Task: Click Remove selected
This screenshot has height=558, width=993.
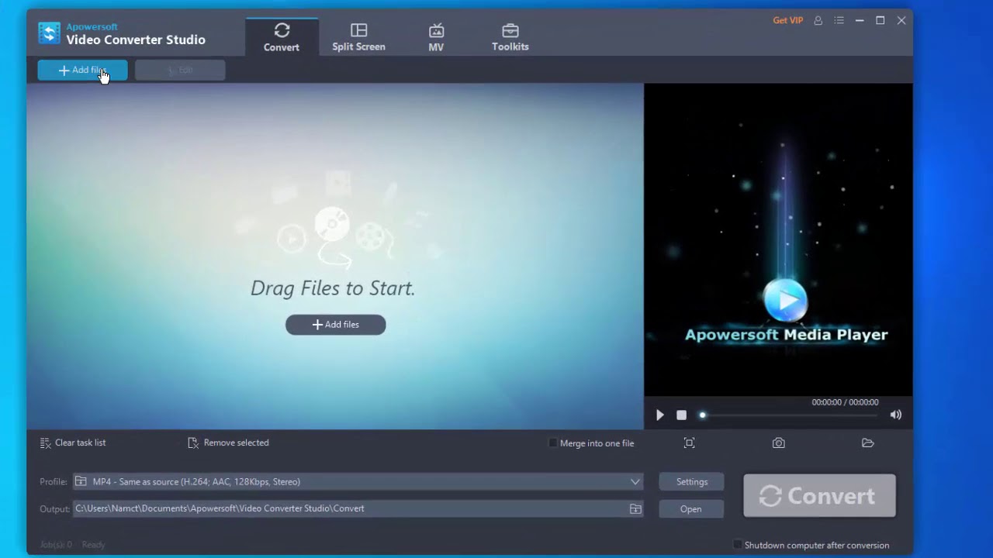Action: tap(228, 443)
